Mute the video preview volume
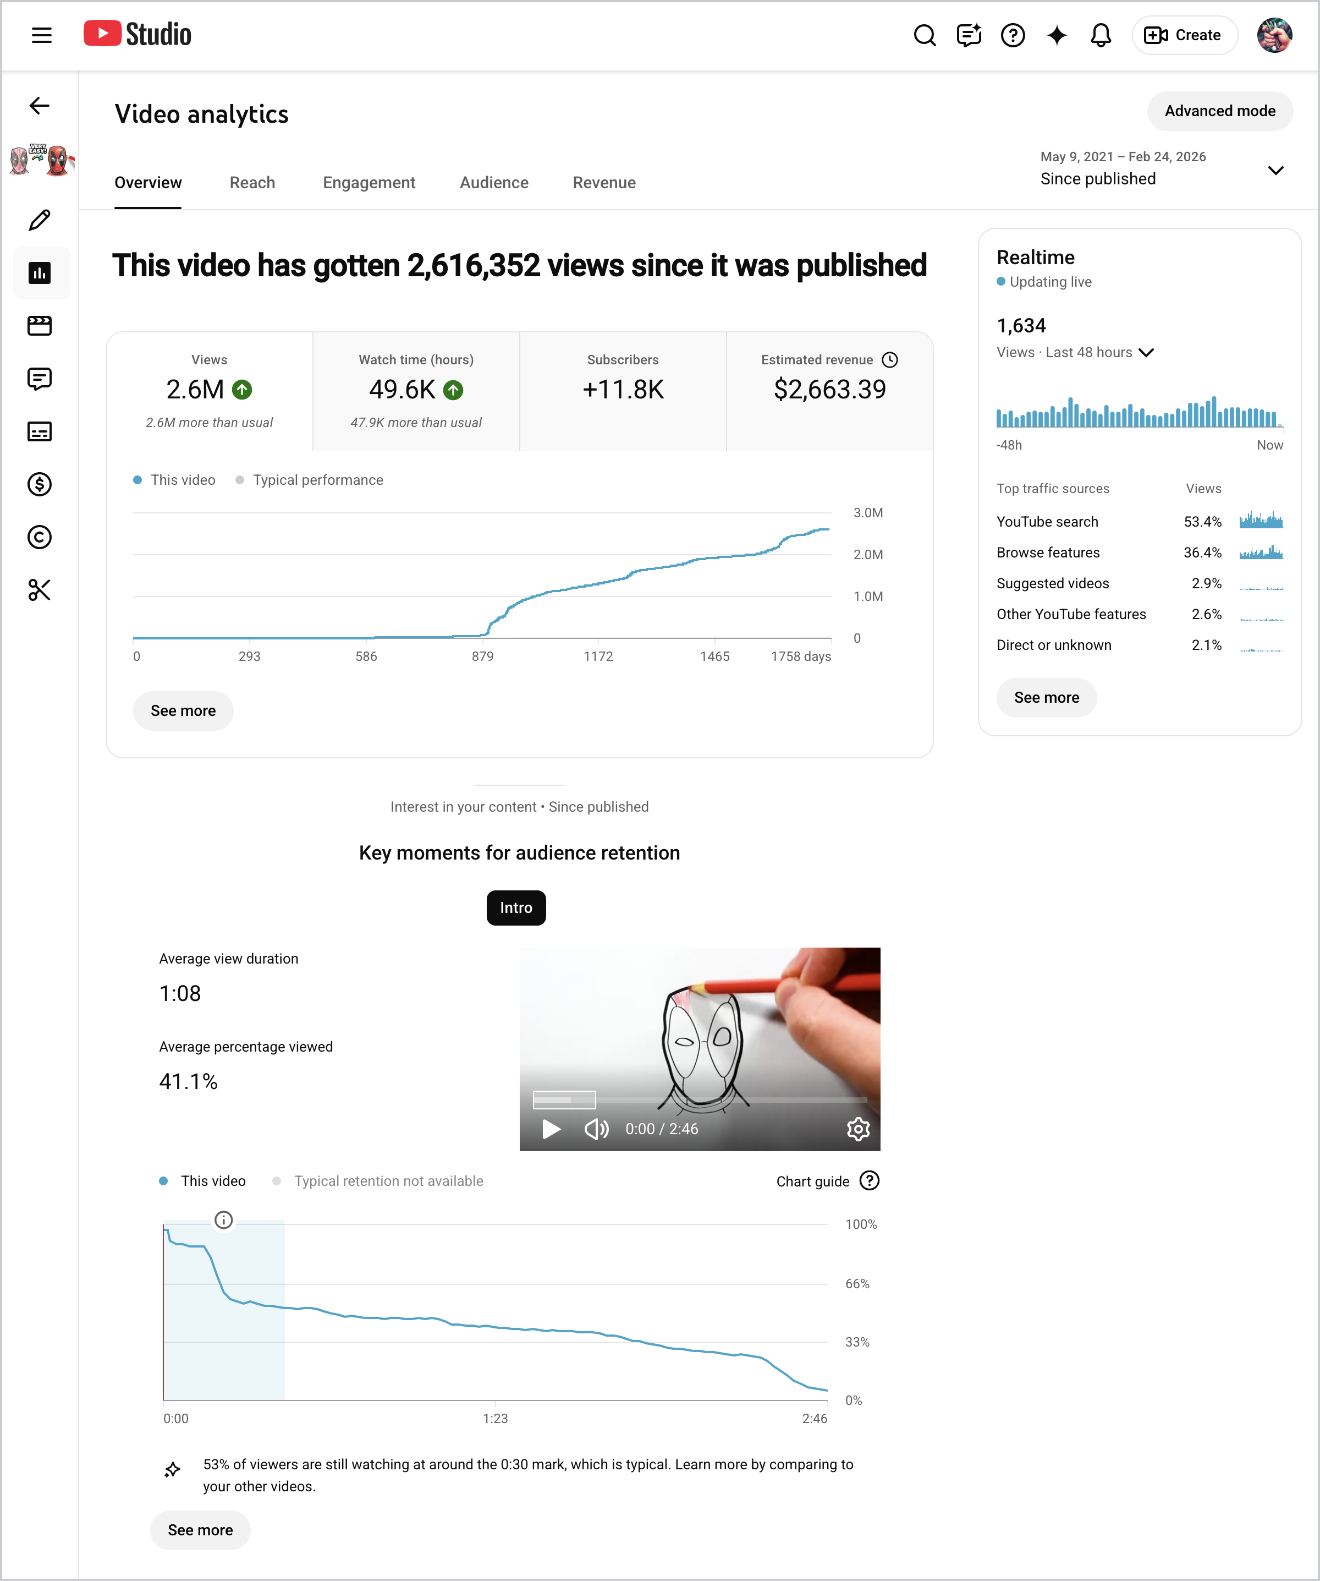The image size is (1320, 1581). point(596,1129)
